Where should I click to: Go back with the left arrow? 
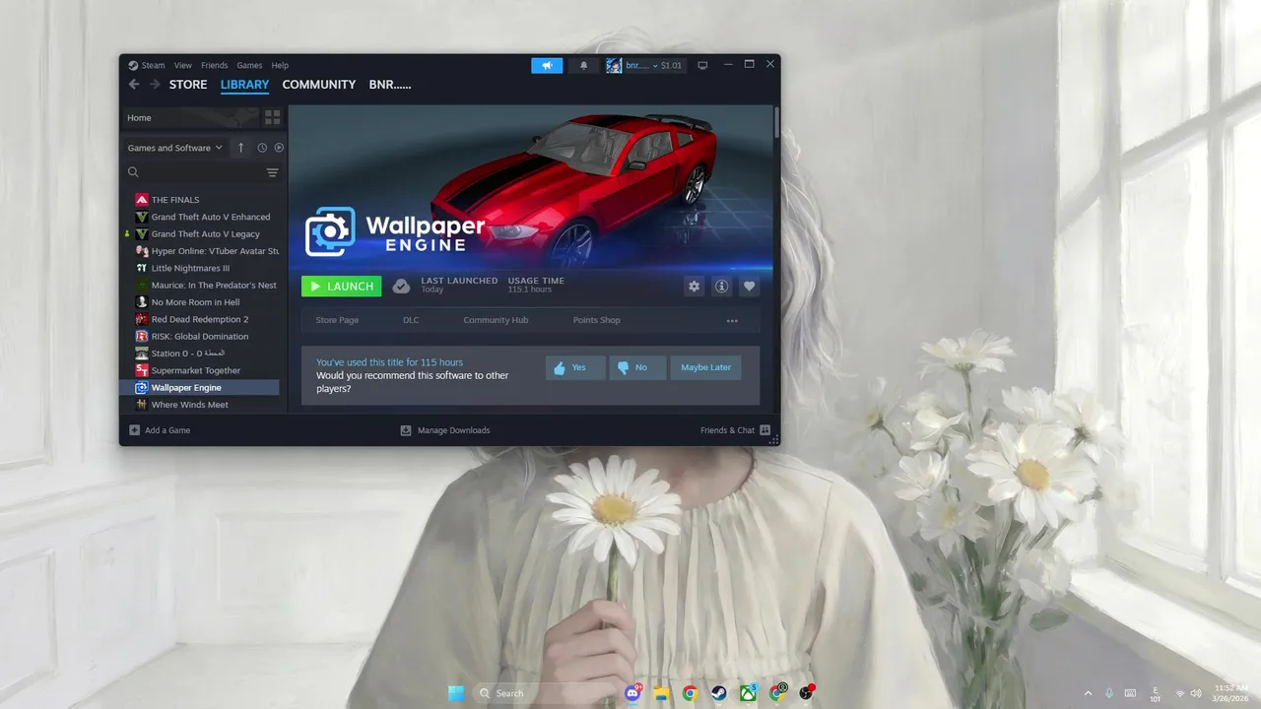134,85
